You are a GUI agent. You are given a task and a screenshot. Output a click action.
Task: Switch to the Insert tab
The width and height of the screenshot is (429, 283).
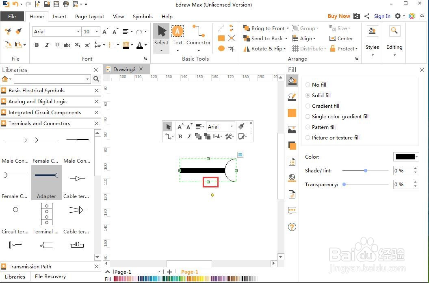pos(59,16)
